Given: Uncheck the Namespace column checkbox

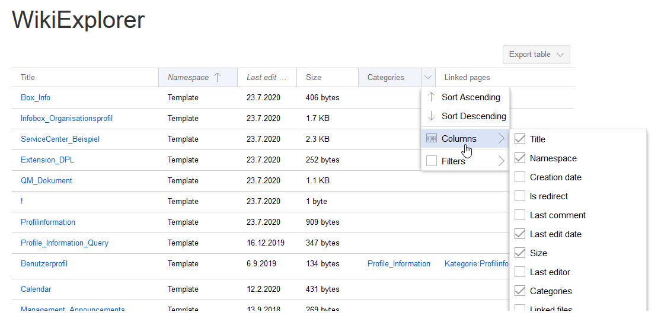Looking at the screenshot, I should point(520,158).
